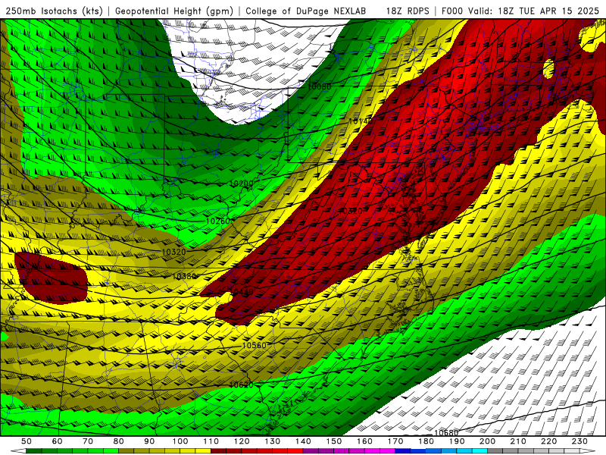
Task: Click the 10140 height contour label
Action: [x=361, y=121]
